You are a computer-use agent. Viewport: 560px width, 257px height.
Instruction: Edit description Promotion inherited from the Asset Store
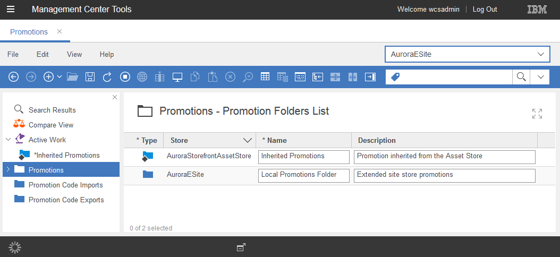point(445,157)
